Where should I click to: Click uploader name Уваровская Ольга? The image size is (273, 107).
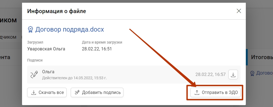(x=46, y=49)
